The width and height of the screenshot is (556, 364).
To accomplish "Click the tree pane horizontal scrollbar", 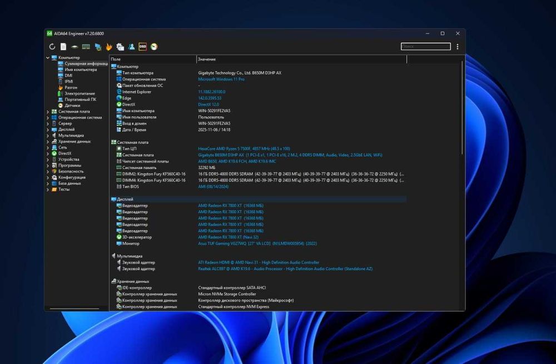I will pyautogui.click(x=75, y=309).
